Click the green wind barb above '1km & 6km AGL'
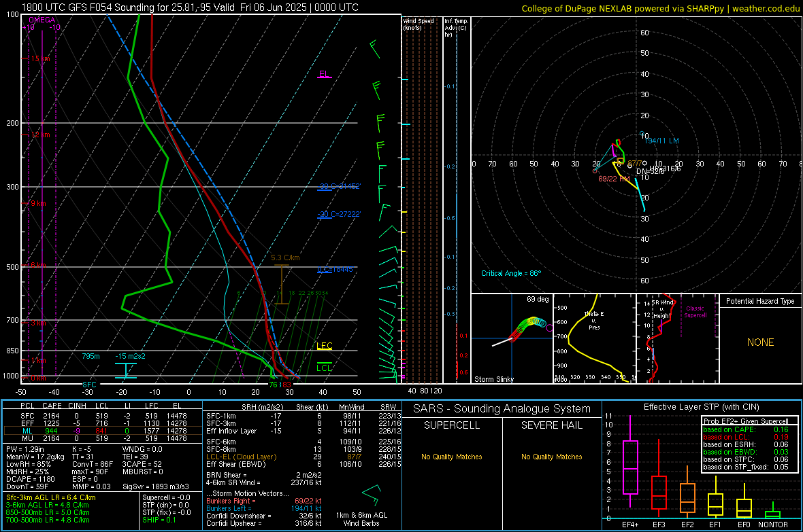This screenshot has width=803, height=532. coord(372,494)
